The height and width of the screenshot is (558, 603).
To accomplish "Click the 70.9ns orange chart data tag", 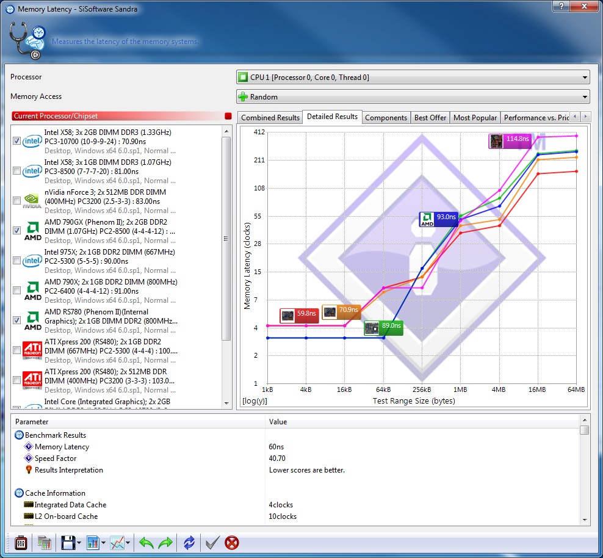I will pos(342,312).
